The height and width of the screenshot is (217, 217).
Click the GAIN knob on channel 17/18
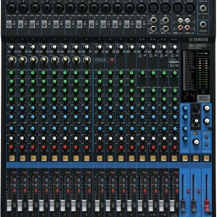click(x=164, y=47)
